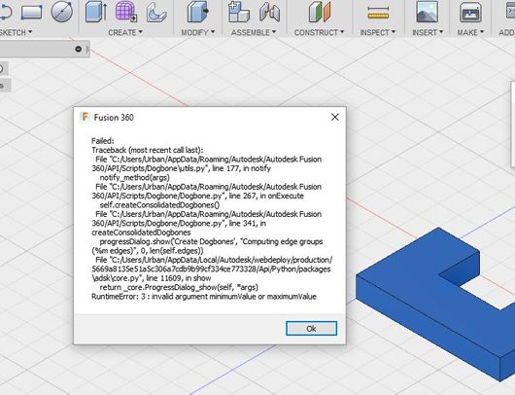Click the Measure ruler icon
The width and height of the screenshot is (515, 395).
coord(378,13)
